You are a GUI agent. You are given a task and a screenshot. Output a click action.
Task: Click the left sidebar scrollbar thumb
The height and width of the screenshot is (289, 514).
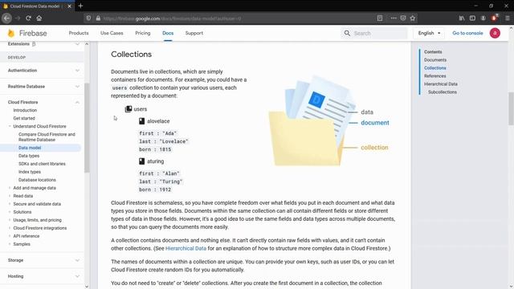tap(87, 128)
